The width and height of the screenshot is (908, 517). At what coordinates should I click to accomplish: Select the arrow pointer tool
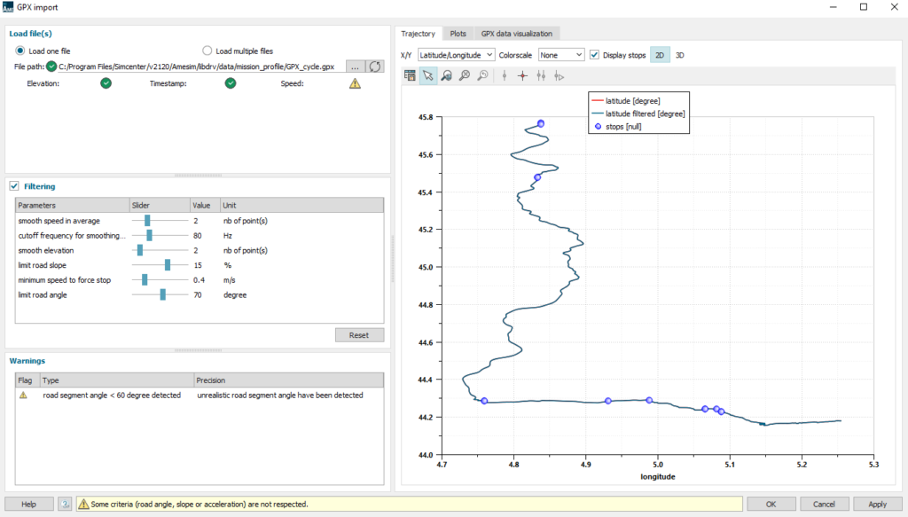click(428, 76)
